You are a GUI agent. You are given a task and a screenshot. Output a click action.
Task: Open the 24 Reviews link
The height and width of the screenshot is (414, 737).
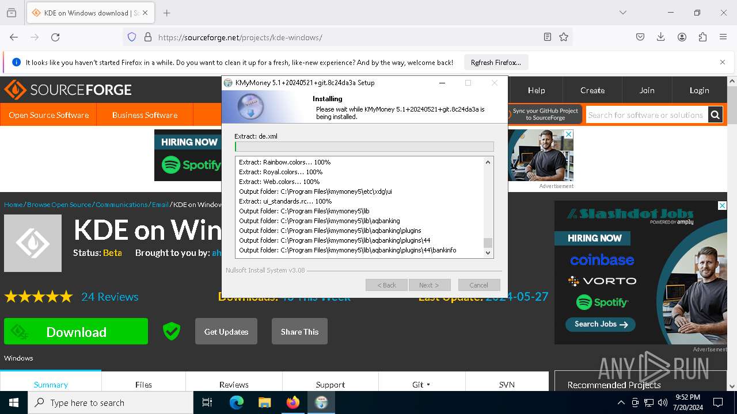109,297
